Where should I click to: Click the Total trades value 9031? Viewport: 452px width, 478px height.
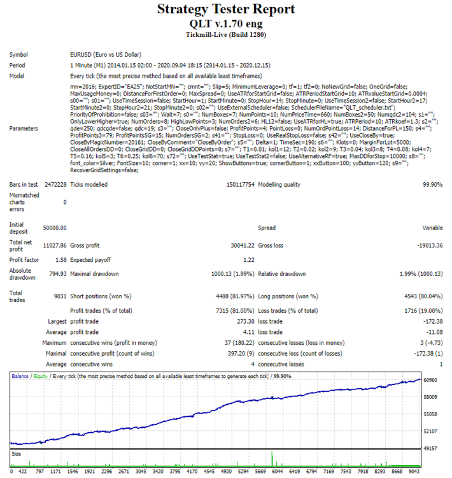[60, 296]
